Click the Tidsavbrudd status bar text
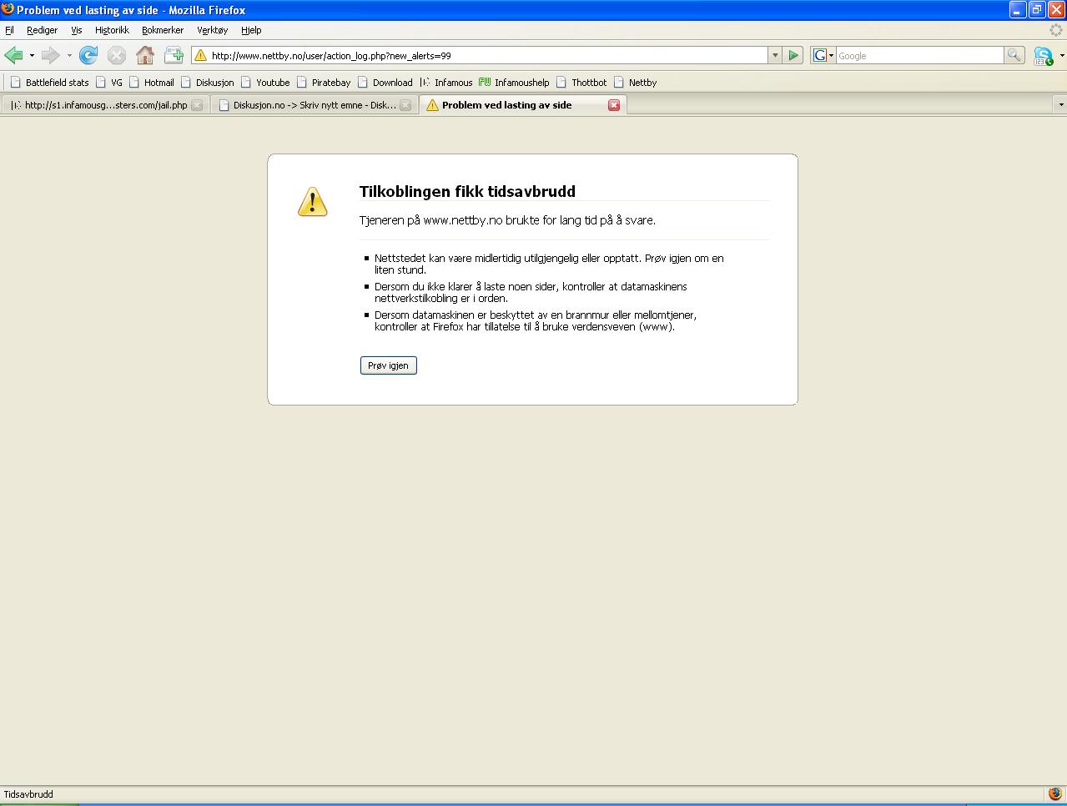 (x=28, y=794)
